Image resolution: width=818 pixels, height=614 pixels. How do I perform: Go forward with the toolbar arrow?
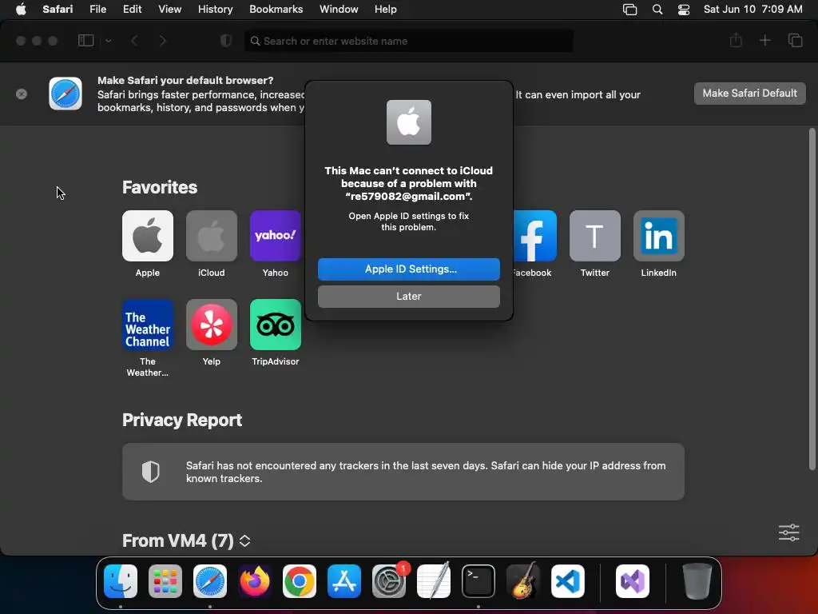point(163,41)
